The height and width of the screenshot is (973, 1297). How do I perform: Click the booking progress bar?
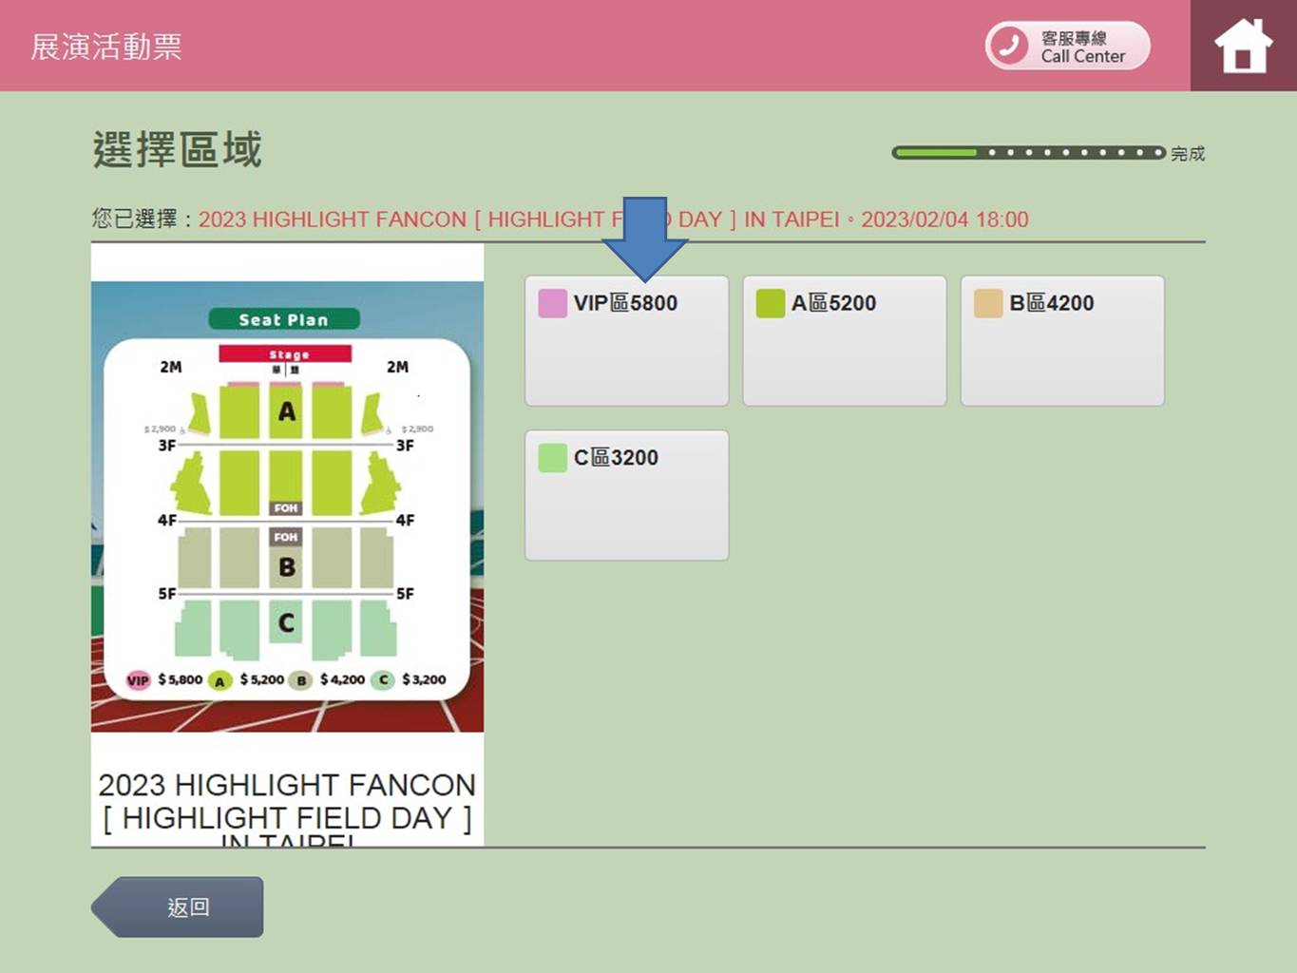click(x=1028, y=152)
